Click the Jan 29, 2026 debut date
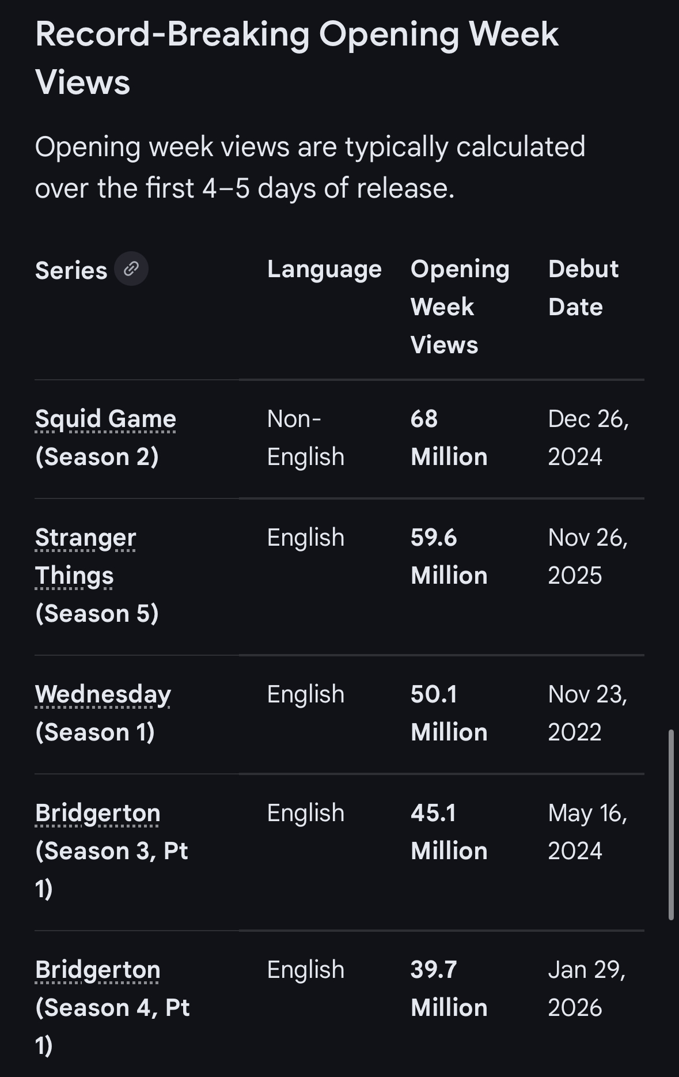 tap(586, 988)
